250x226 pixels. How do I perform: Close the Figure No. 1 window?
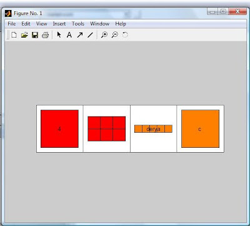[237, 12]
